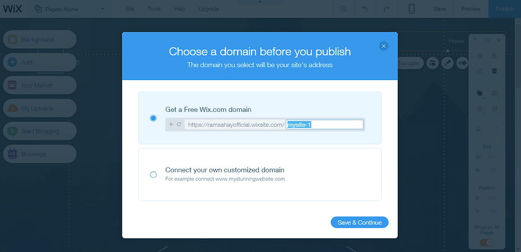Image resolution: width=521 pixels, height=252 pixels.
Task: Click the design paintbrush icon
Action: tap(448, 63)
